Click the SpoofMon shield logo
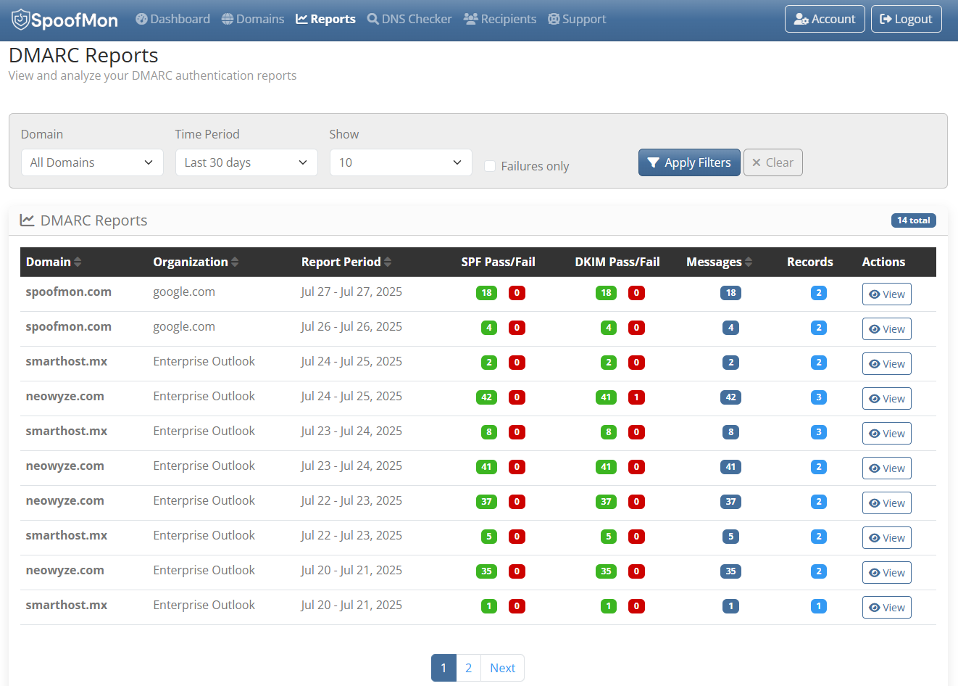 click(20, 19)
